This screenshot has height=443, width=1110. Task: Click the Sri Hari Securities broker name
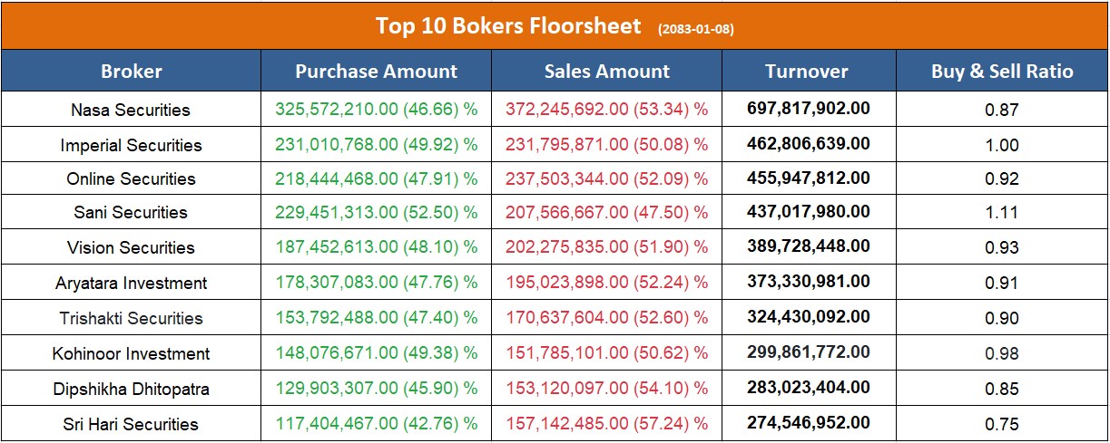[x=131, y=424]
